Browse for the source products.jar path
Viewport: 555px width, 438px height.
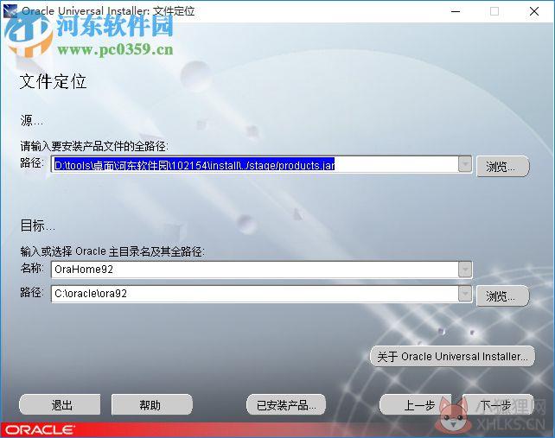coord(502,166)
